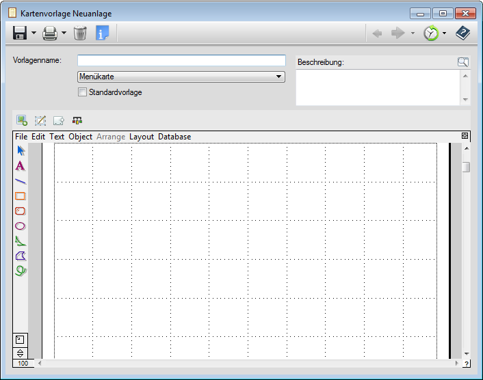The height and width of the screenshot is (380, 483).
Task: Select the purple Ellipse tool
Action: tap(21, 226)
